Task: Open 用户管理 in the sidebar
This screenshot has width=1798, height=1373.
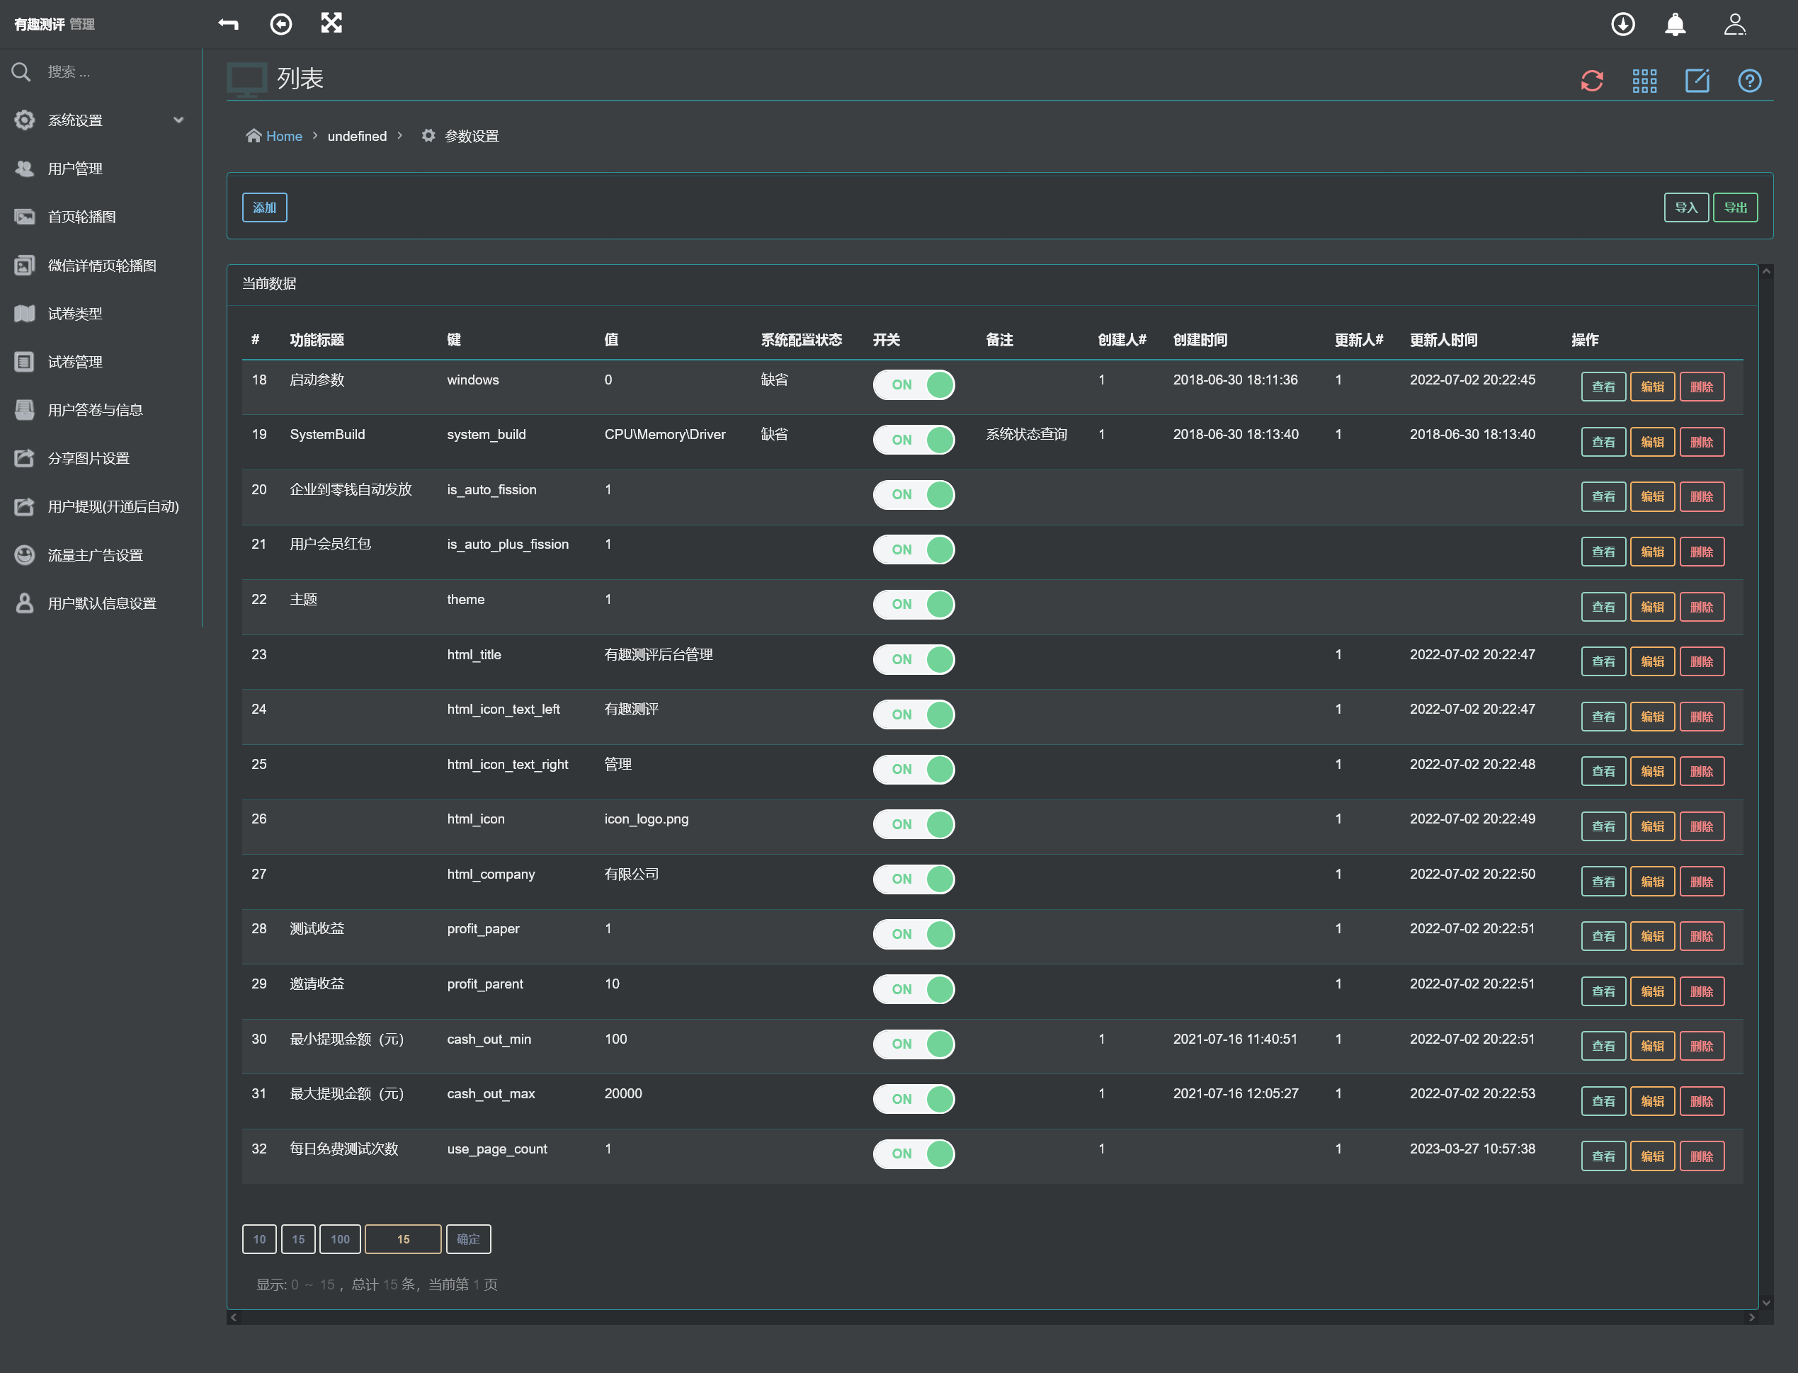Action: pos(75,169)
